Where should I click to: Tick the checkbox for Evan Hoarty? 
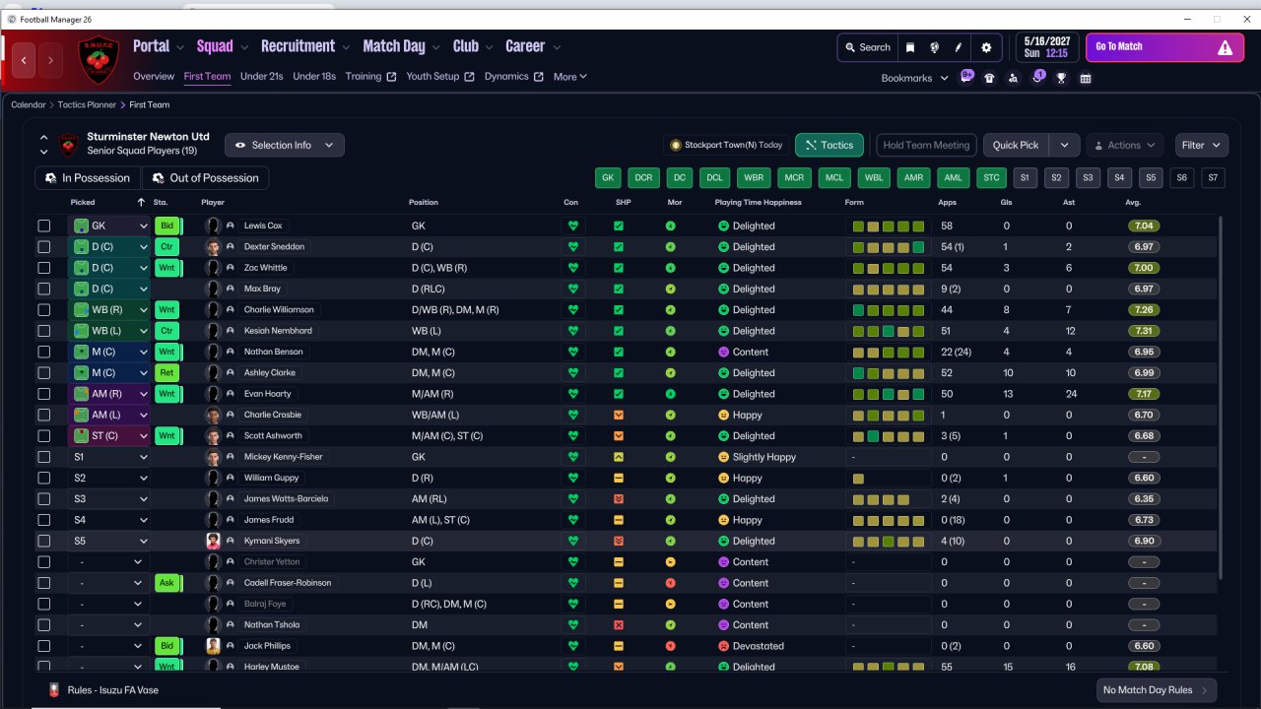click(43, 394)
